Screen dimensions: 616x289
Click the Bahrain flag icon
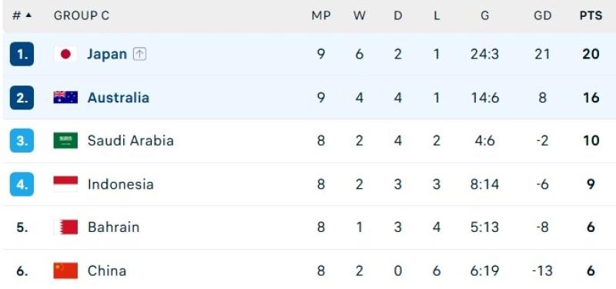[x=65, y=227]
